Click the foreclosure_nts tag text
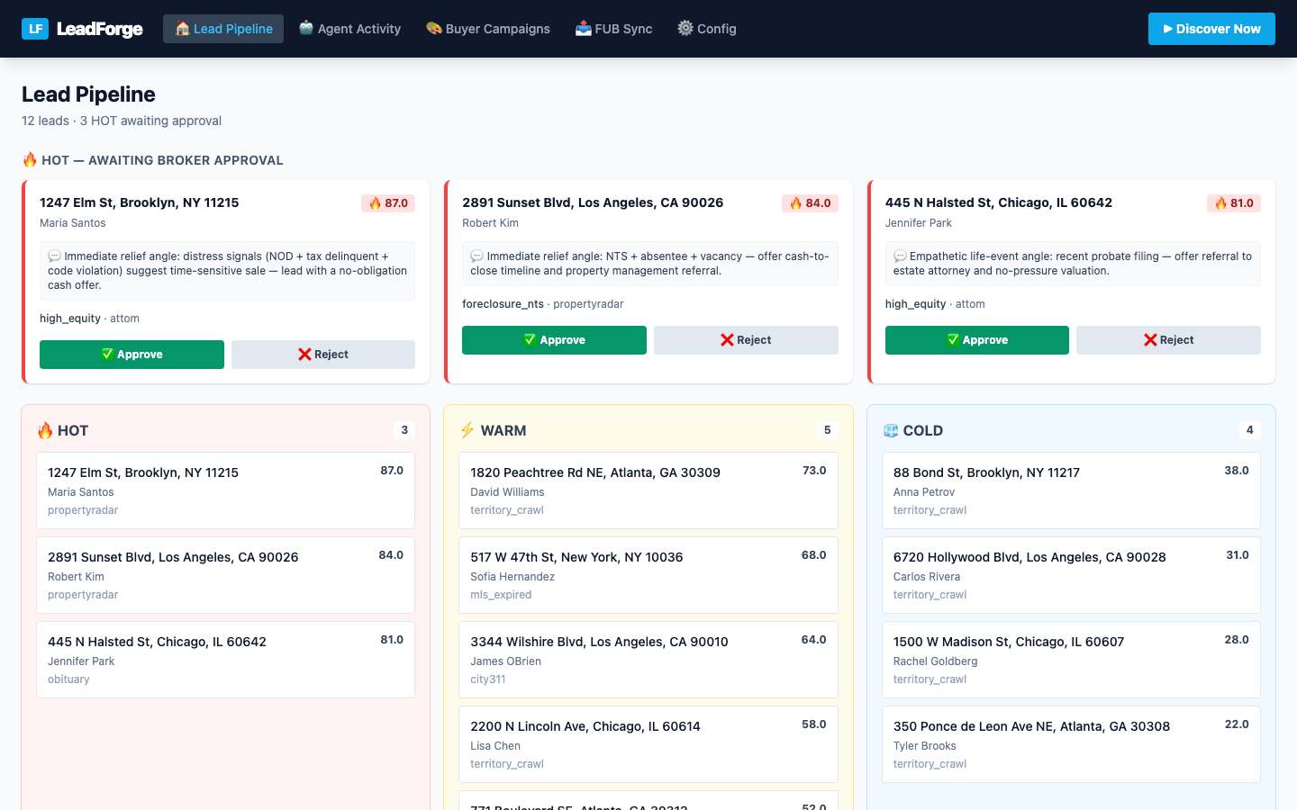Image resolution: width=1297 pixels, height=810 pixels. point(503,304)
